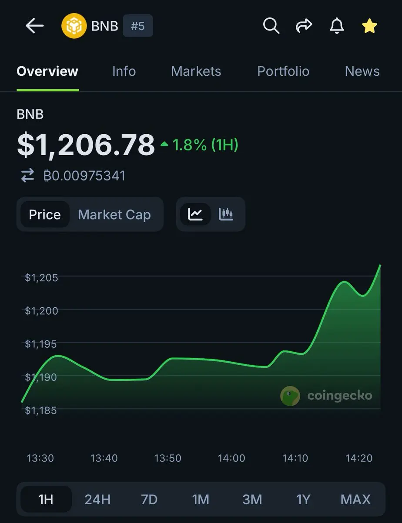Tap the share arrow icon
The height and width of the screenshot is (523, 402).
click(x=304, y=26)
